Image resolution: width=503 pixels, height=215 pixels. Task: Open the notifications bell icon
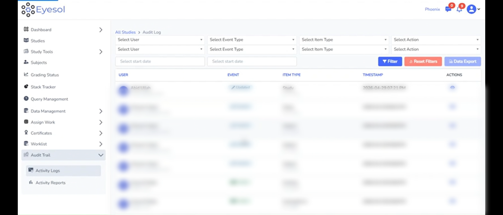(x=459, y=9)
